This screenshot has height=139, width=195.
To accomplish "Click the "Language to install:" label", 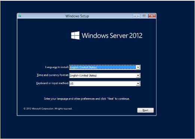I will pos(57,67).
